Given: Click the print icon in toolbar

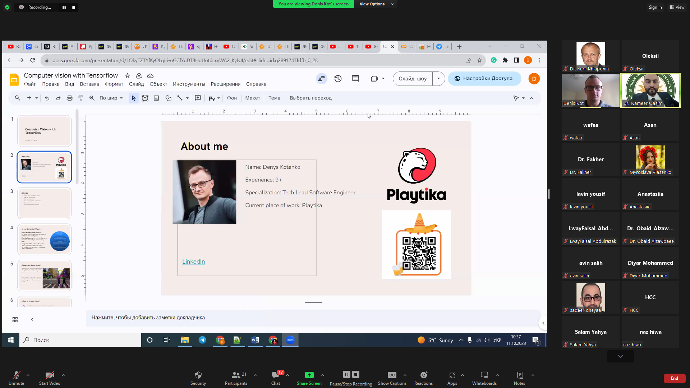Looking at the screenshot, I should click(x=69, y=98).
